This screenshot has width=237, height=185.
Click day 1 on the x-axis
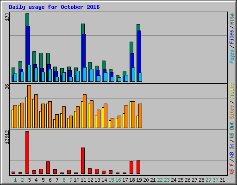point(15,180)
